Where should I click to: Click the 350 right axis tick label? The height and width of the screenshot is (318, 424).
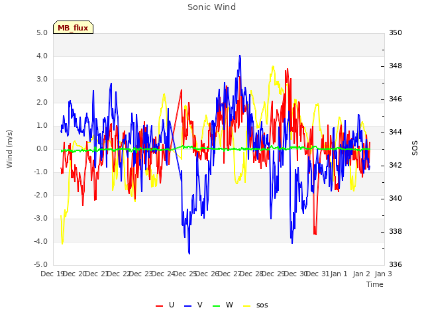(396, 32)
